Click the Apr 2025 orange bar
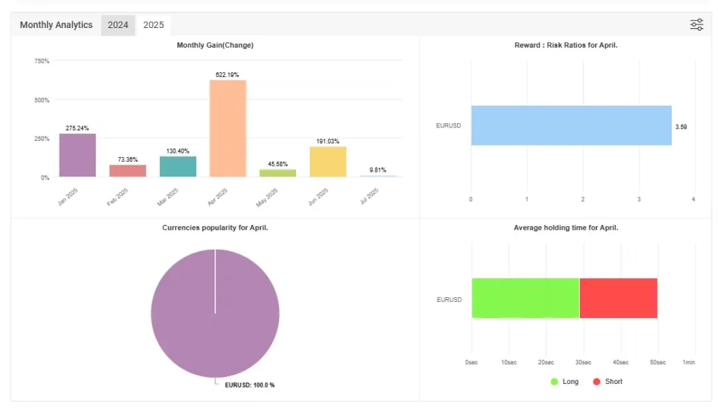Screen dimensions: 718x412 pos(228,128)
